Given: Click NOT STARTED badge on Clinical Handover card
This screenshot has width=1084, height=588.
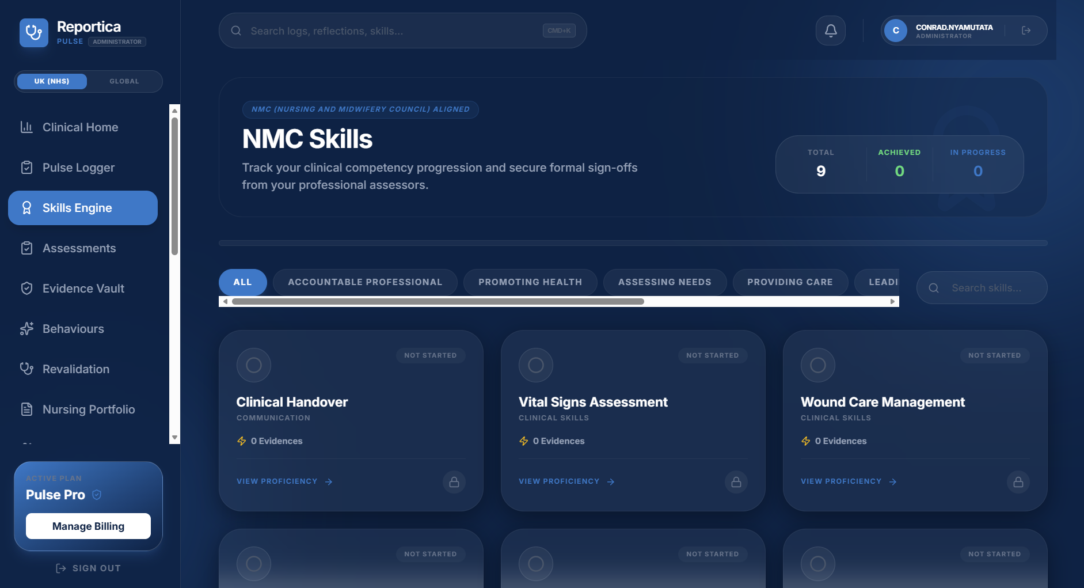Looking at the screenshot, I should (431, 355).
